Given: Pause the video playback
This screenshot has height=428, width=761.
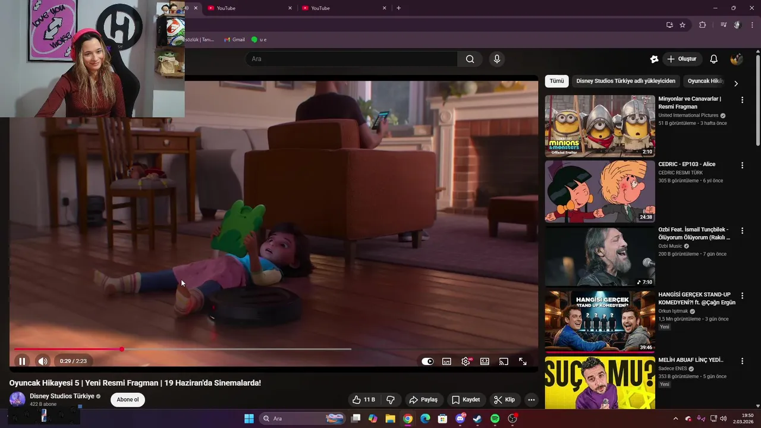Looking at the screenshot, I should pos(22,361).
